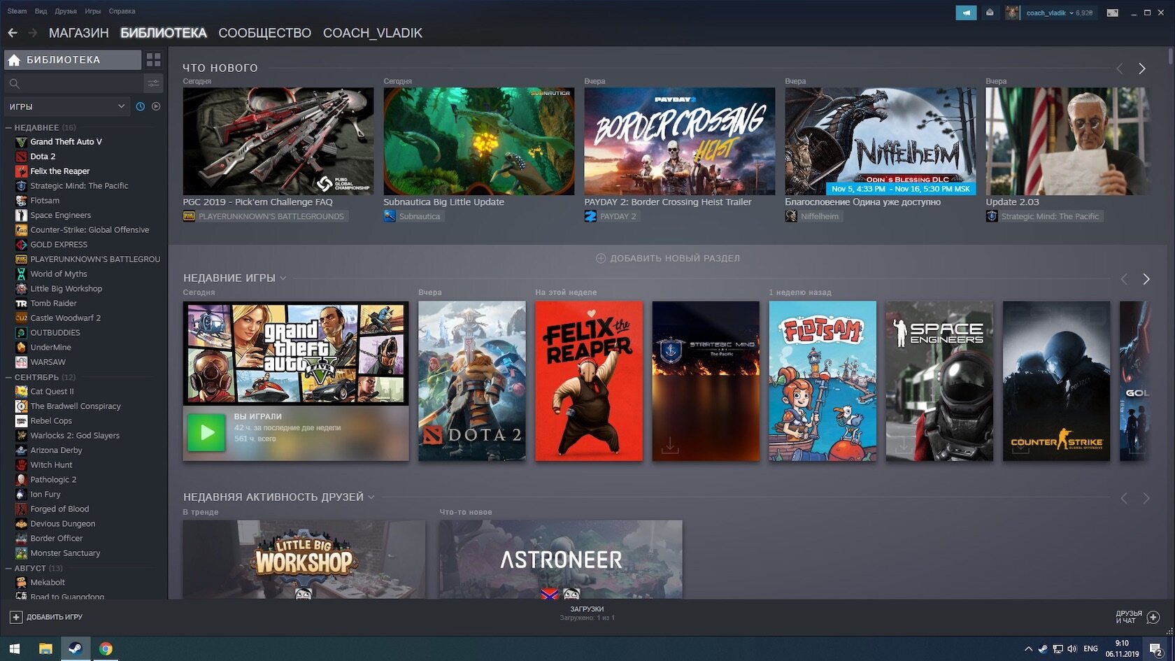This screenshot has width=1175, height=661.
Task: Open the Dota 2 game cover
Action: point(472,381)
